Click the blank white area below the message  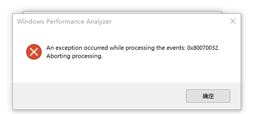129,72
